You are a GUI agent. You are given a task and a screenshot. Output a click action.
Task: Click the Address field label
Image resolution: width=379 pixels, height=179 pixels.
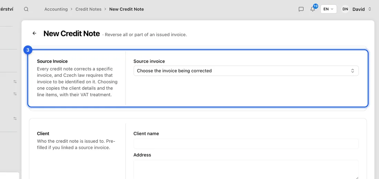[x=142, y=155]
